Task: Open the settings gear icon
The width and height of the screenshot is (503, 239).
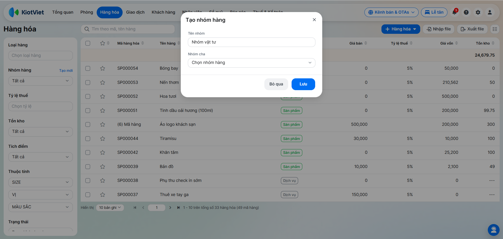Action: 478,12
